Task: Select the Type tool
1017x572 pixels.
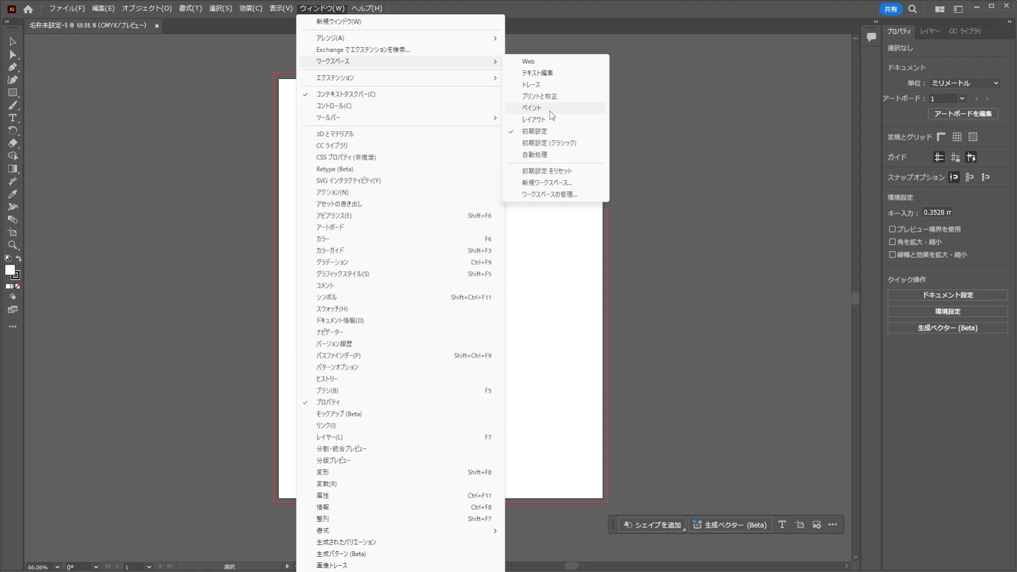Action: click(x=13, y=118)
